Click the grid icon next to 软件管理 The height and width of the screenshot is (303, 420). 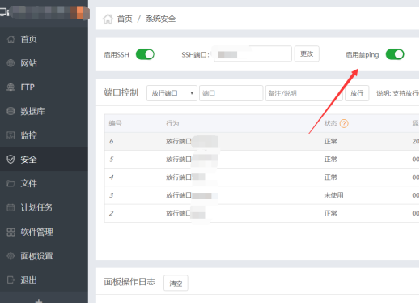(x=11, y=232)
